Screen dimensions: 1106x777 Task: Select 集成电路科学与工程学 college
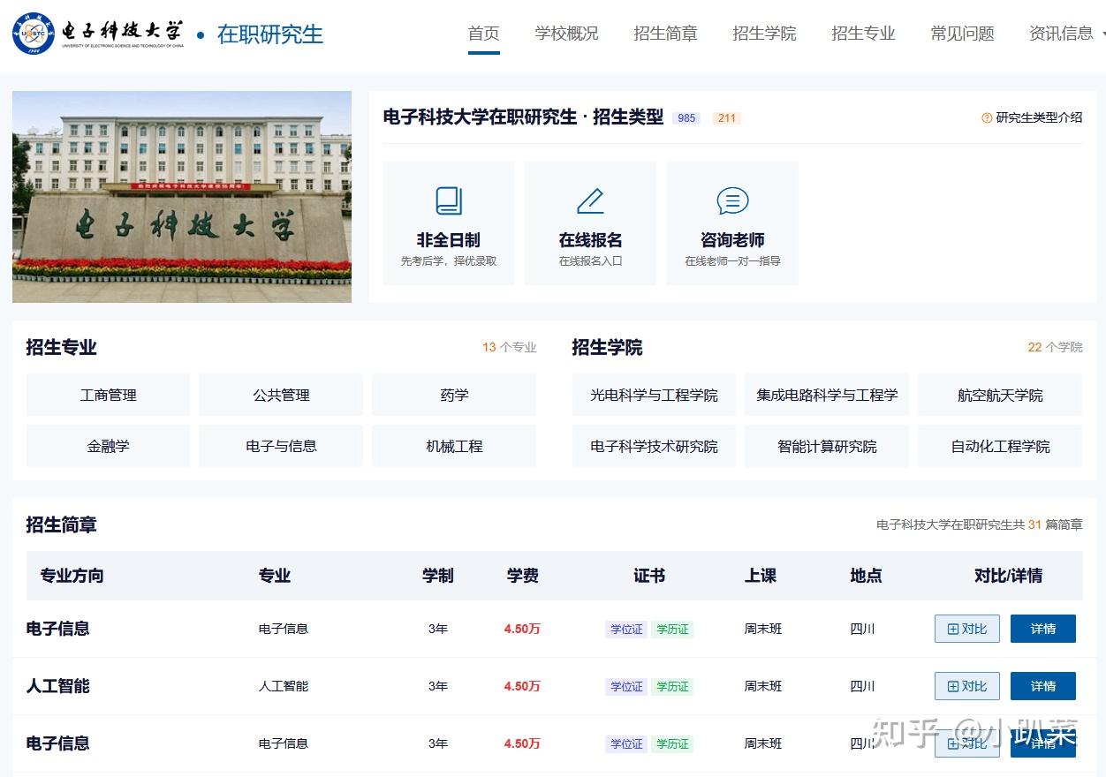[x=827, y=396]
